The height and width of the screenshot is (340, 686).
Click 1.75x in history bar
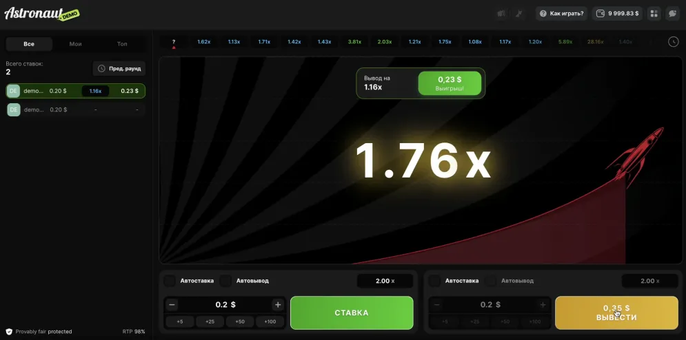445,42
